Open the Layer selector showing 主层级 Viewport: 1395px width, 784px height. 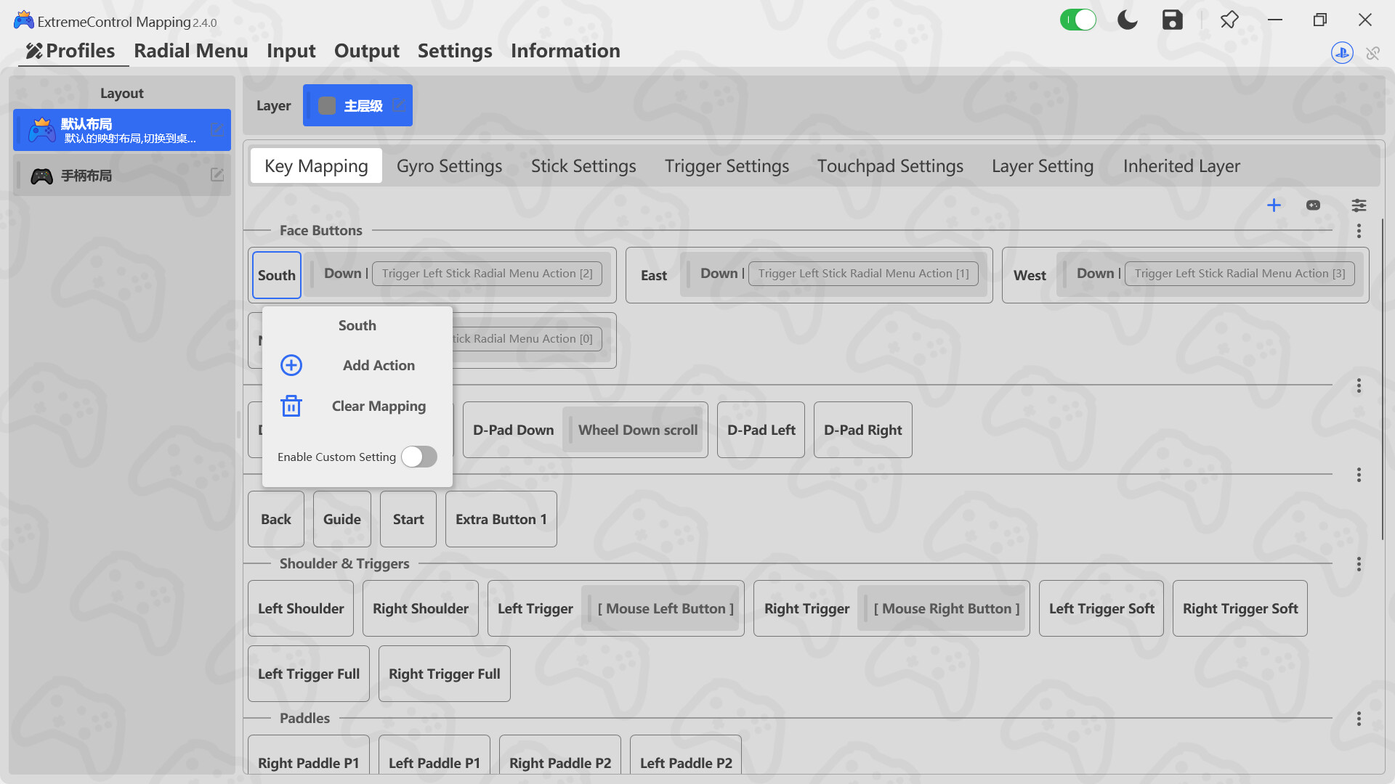point(357,105)
